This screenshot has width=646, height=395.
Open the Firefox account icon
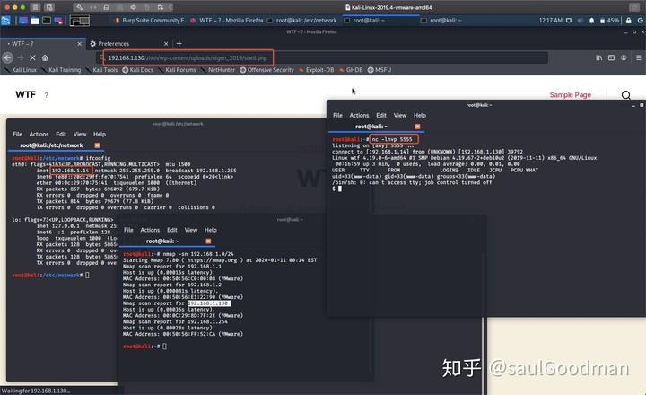click(x=624, y=57)
